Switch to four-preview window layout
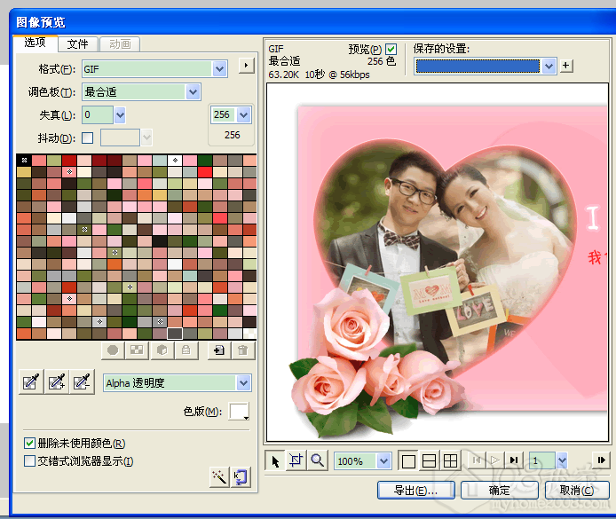 click(450, 460)
